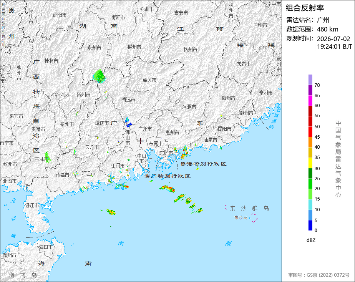Click the 海口市 city label
Image resolution: width=355 pixels, height=282 pixels.
coord(46,247)
